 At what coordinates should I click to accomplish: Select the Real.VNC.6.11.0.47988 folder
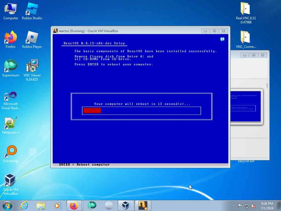click(x=246, y=13)
